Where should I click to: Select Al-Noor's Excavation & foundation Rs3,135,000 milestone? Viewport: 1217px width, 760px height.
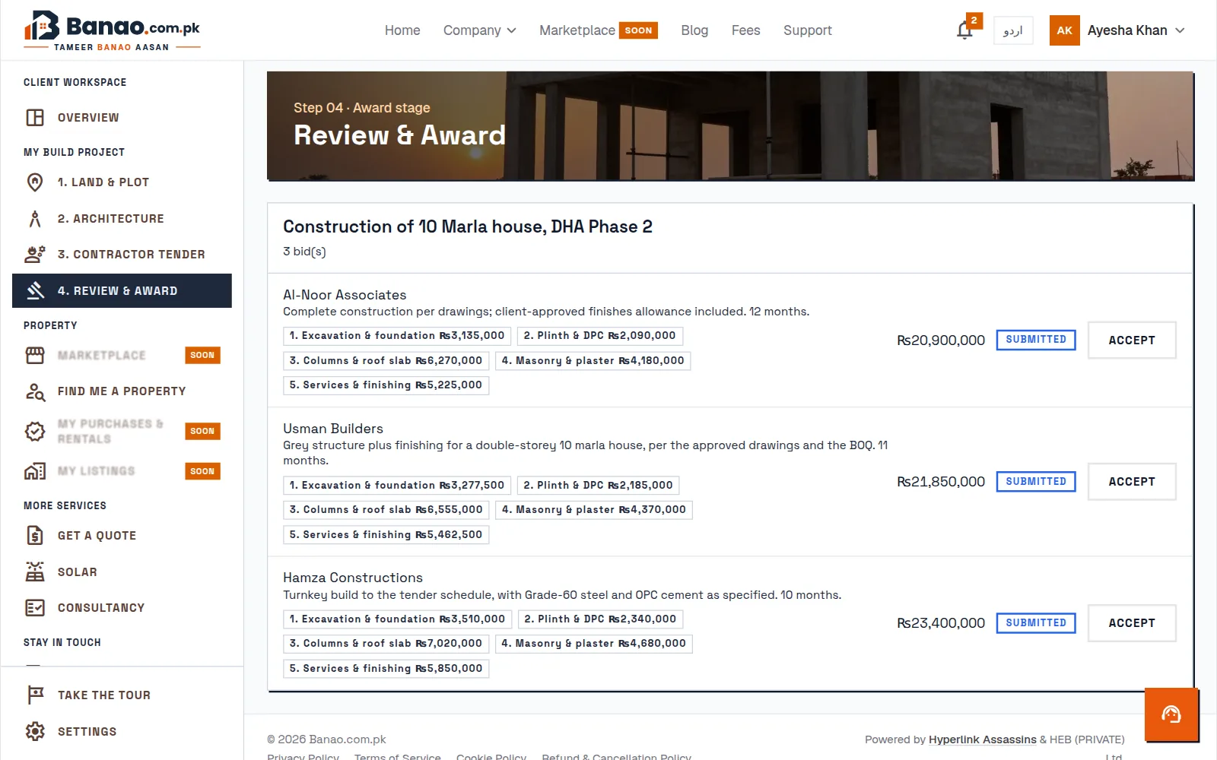pyautogui.click(x=397, y=336)
